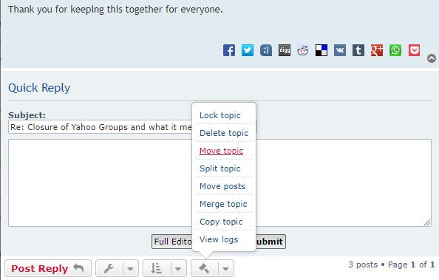Save to Pocket icon
This screenshot has height=280, width=439.
point(414,50)
